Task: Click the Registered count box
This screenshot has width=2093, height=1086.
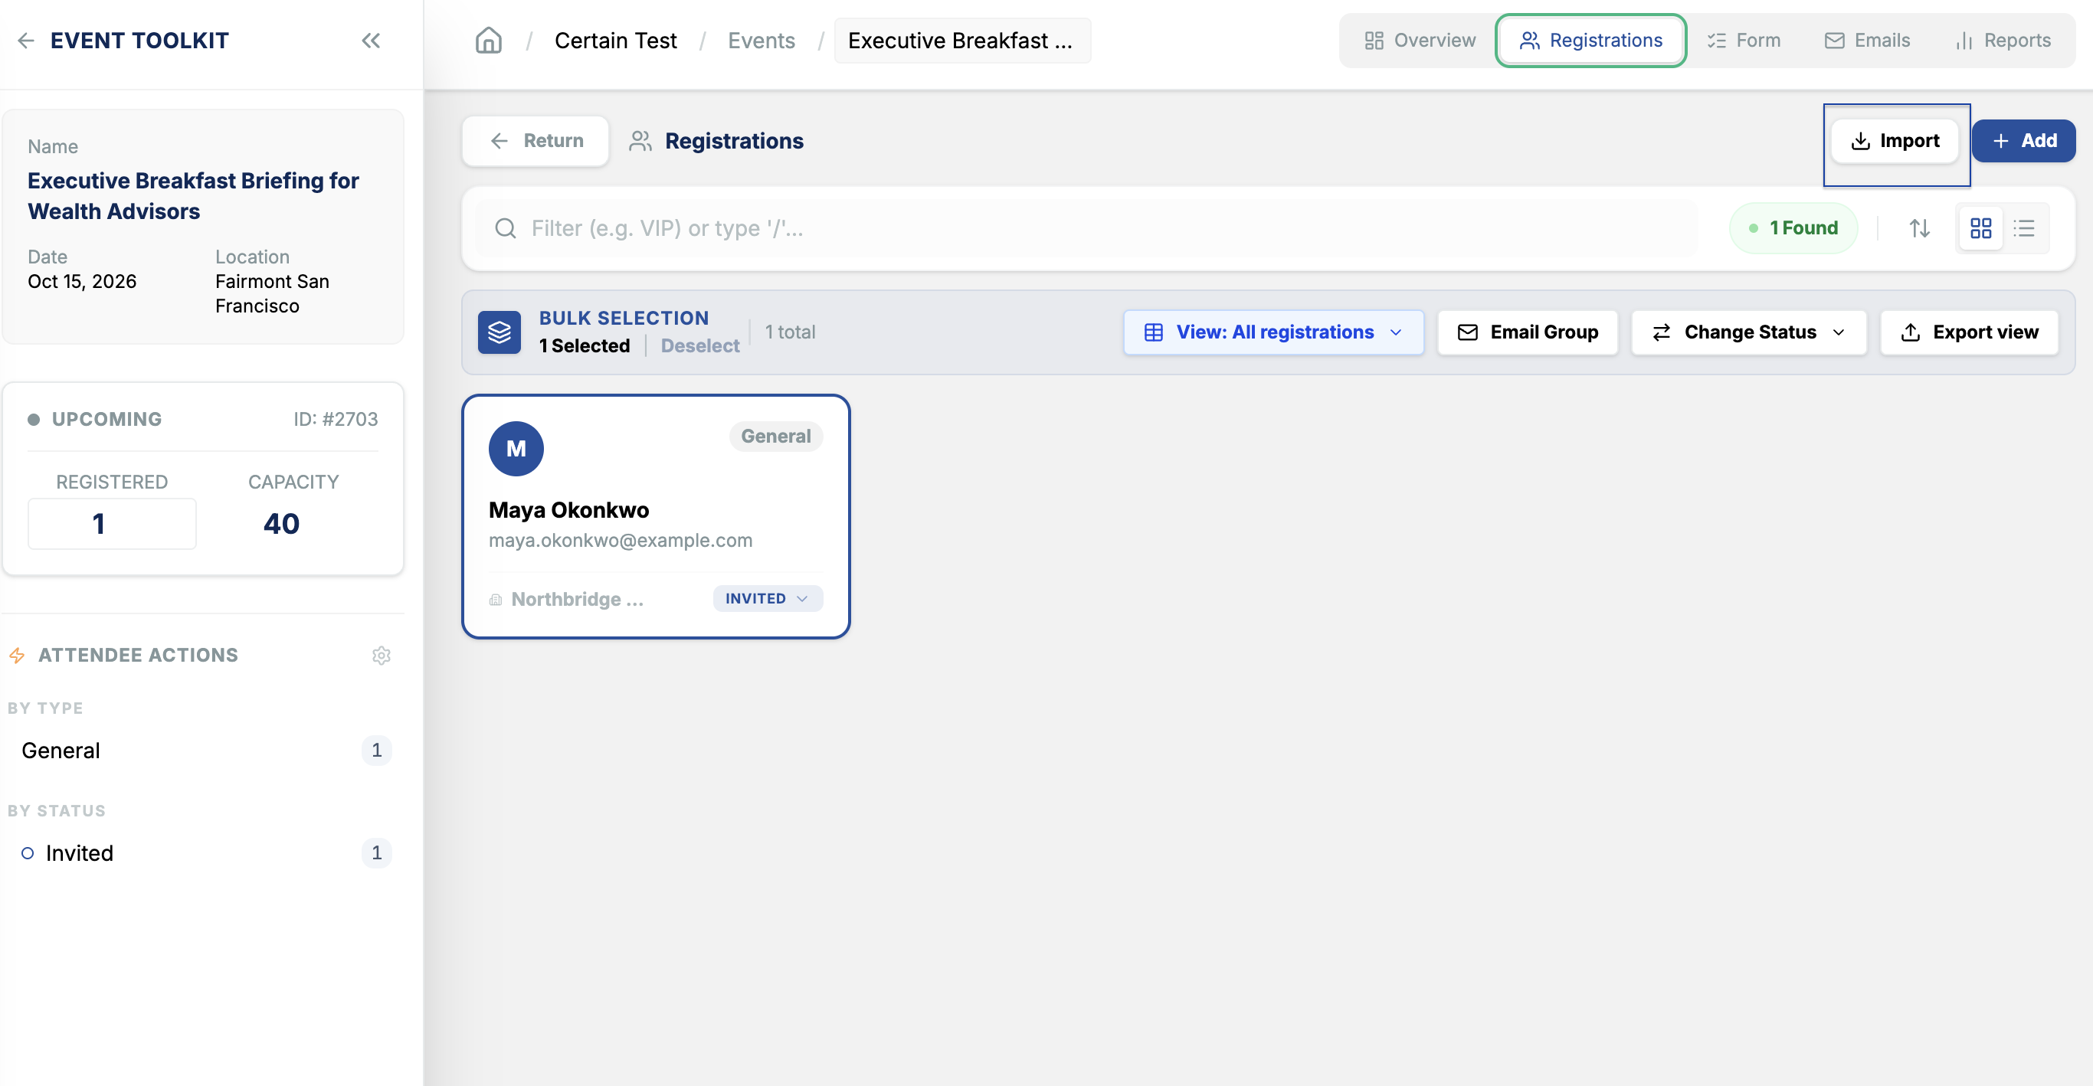Action: pyautogui.click(x=112, y=524)
